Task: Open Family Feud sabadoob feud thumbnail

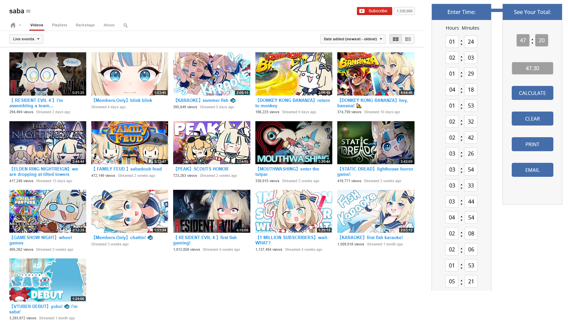Action: point(130,143)
